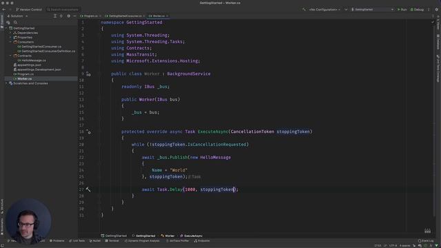Open the Unit Tests tool window
The height and width of the screenshot is (248, 441).
click(x=76, y=240)
